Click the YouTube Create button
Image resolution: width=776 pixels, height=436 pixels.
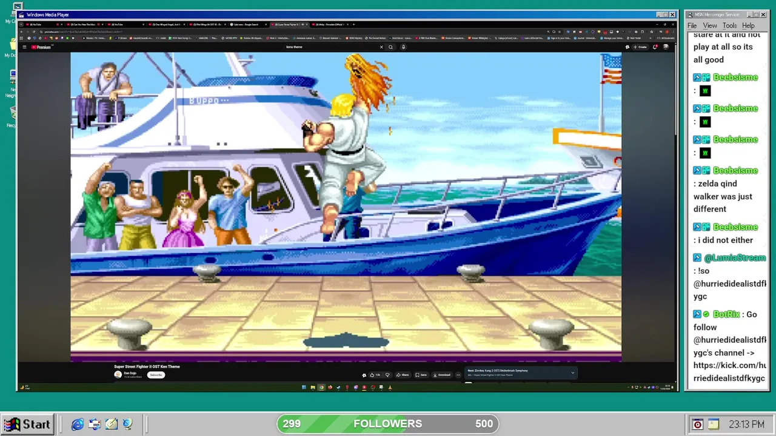(x=640, y=47)
